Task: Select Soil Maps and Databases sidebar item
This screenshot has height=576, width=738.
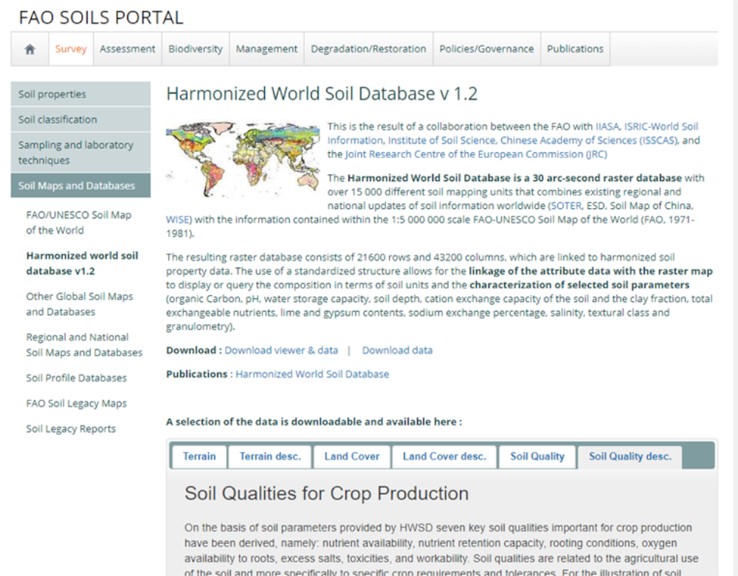Action: click(80, 185)
